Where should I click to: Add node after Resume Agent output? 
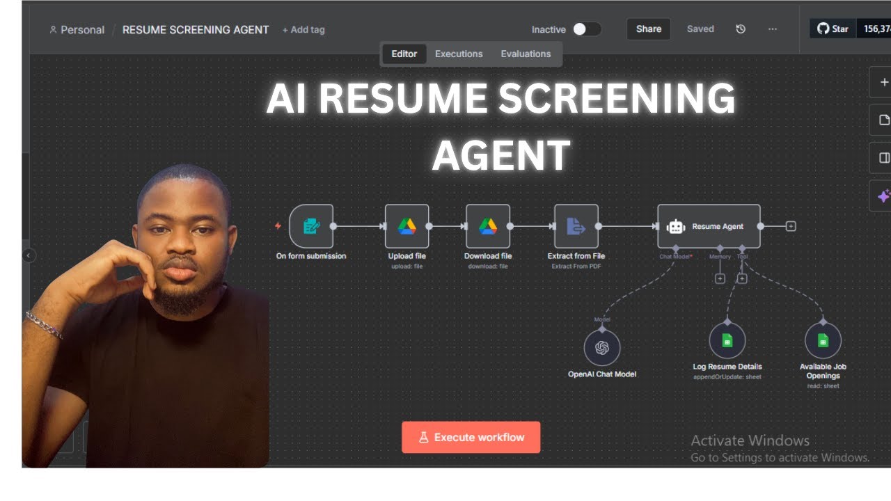coord(791,226)
